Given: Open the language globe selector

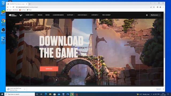Looking at the screenshot, I should [147, 15].
